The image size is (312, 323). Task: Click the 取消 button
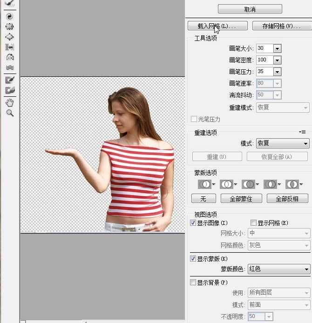click(x=250, y=9)
